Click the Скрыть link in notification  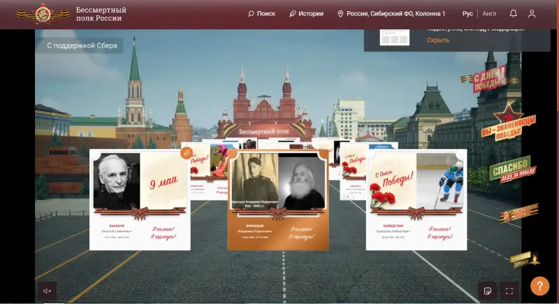pos(438,41)
